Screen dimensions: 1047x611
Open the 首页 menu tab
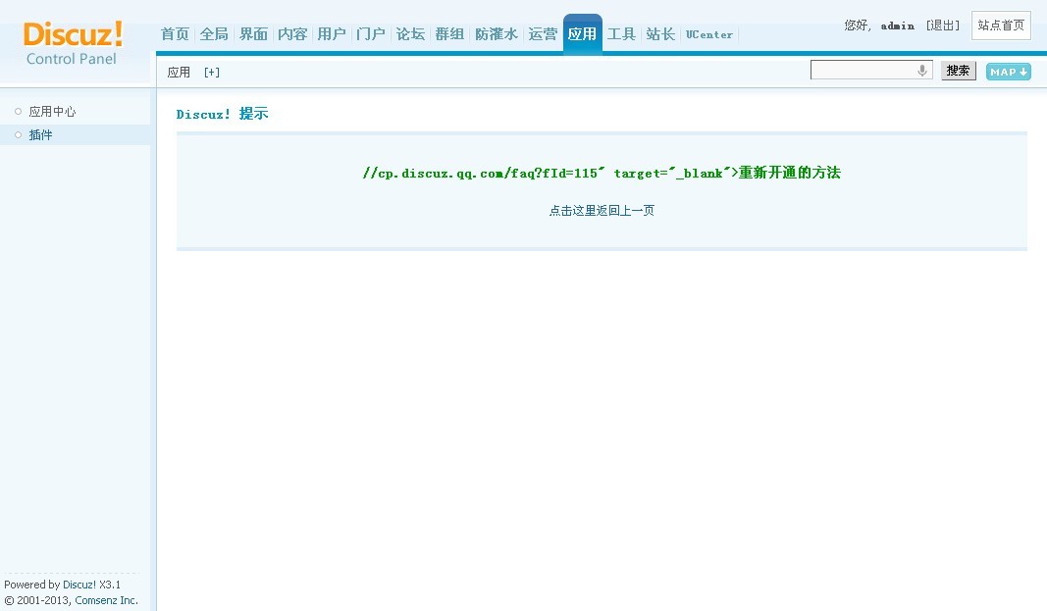[175, 34]
